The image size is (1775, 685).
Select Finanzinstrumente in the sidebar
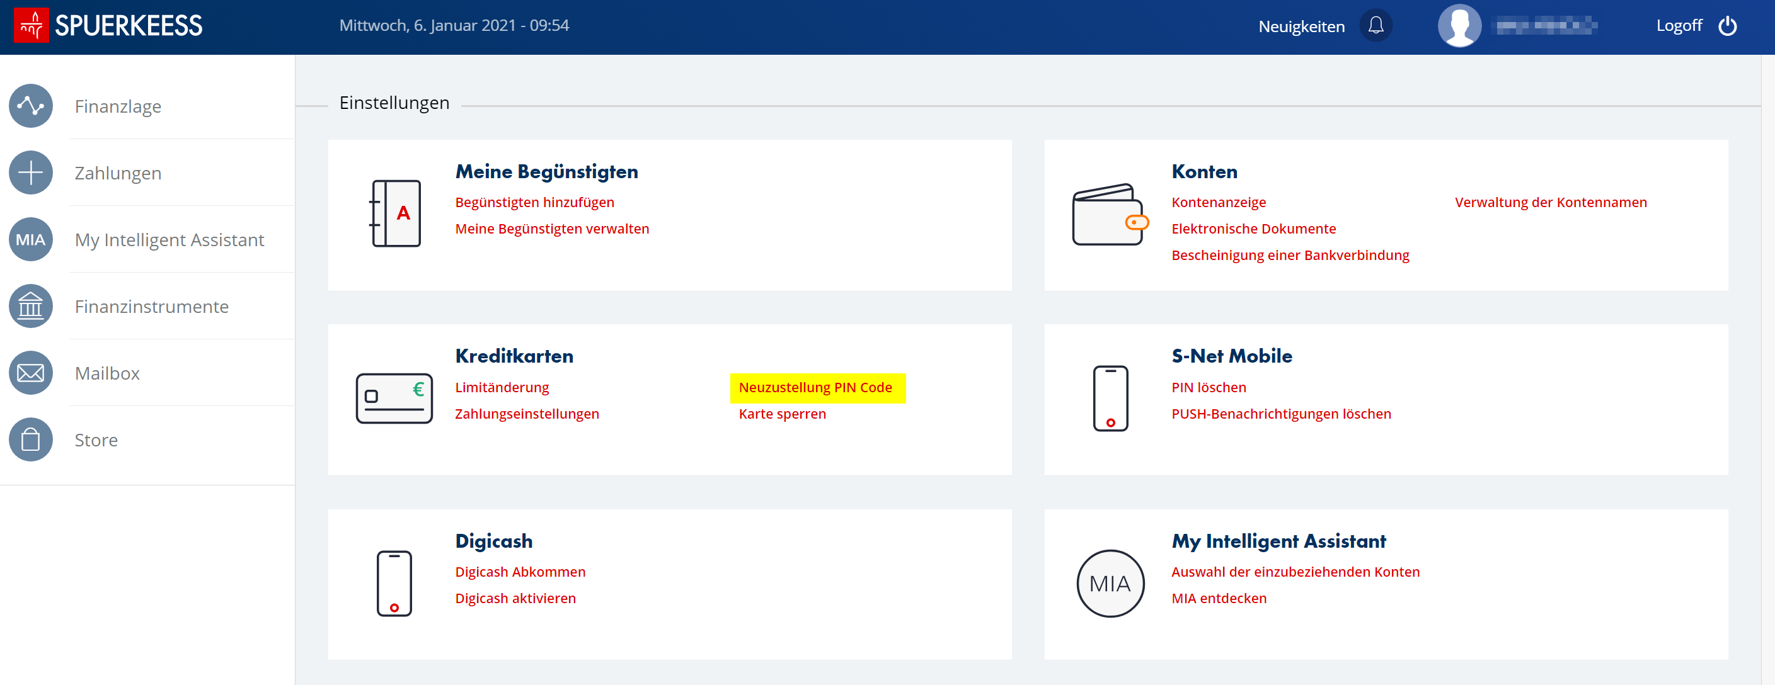(x=152, y=307)
